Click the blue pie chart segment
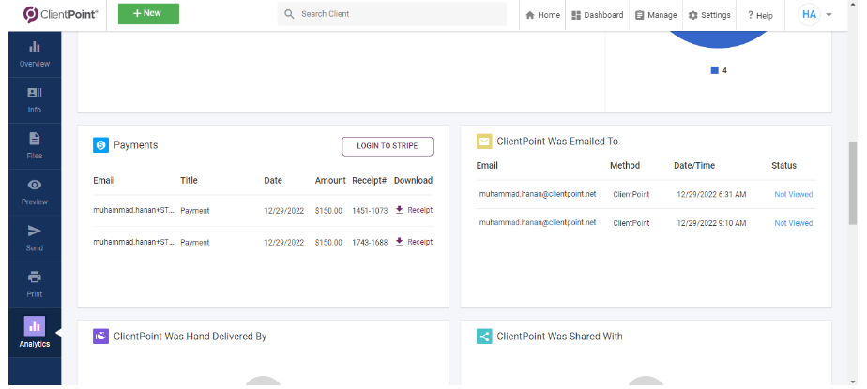This screenshot has width=867, height=389. [x=719, y=38]
